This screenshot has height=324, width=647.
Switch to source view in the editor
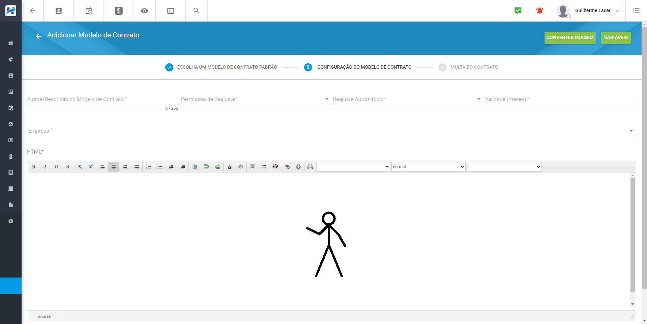coord(45,316)
